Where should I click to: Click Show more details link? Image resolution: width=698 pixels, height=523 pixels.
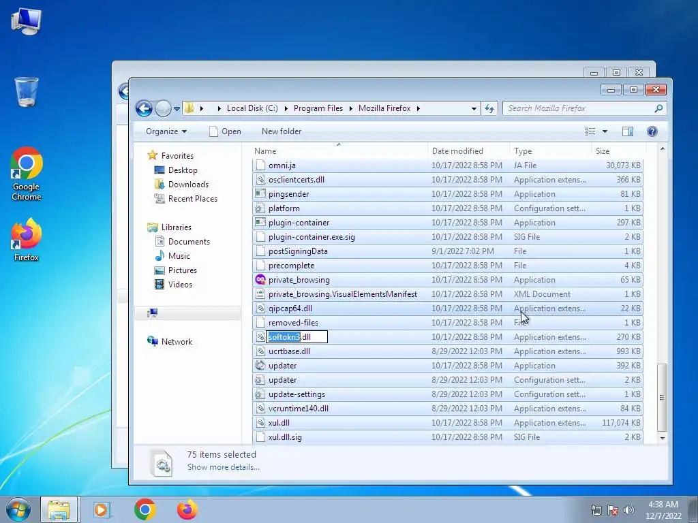click(224, 467)
